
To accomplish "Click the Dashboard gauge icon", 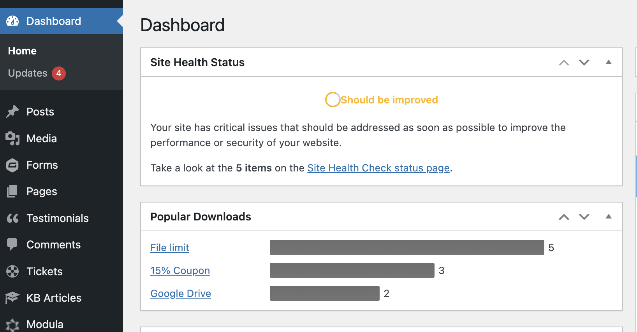I will pos(12,21).
